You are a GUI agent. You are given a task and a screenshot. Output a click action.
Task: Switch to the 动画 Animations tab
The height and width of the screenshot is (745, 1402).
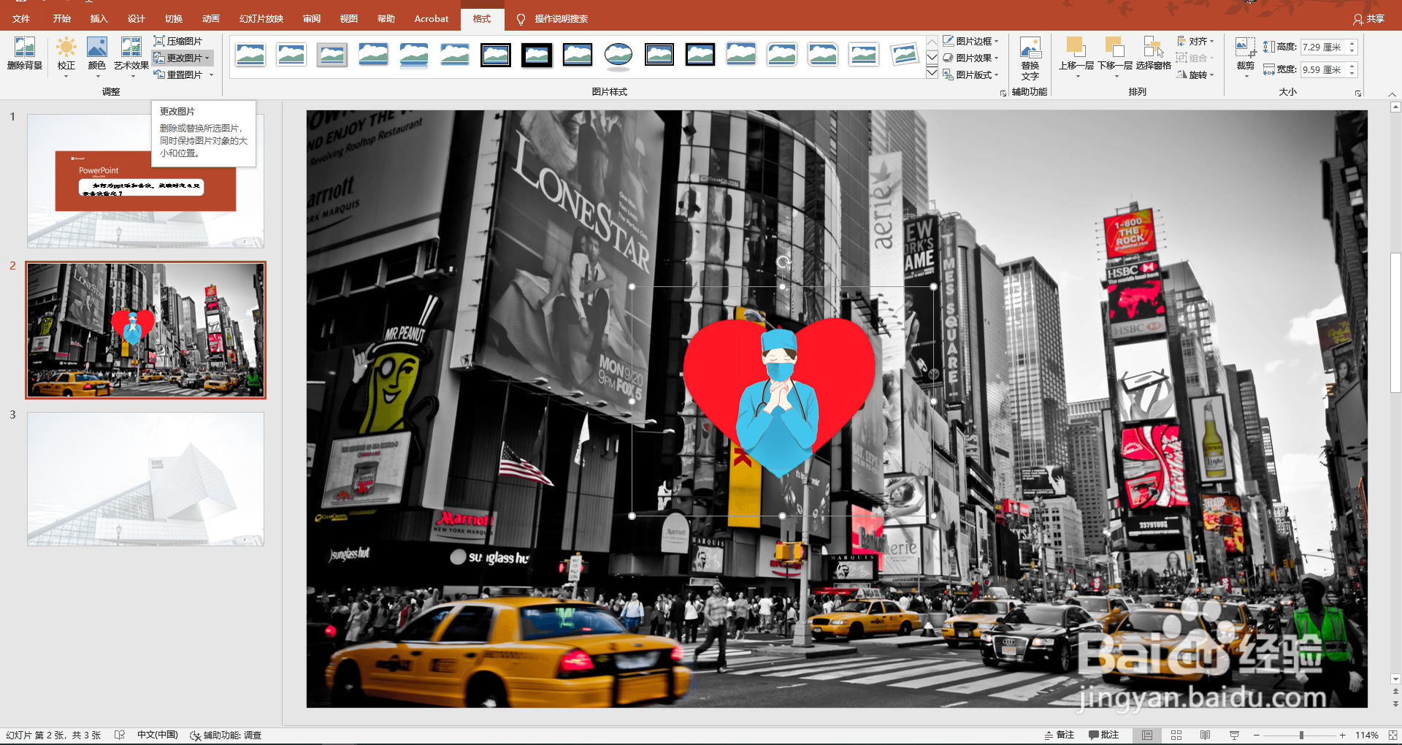(211, 18)
